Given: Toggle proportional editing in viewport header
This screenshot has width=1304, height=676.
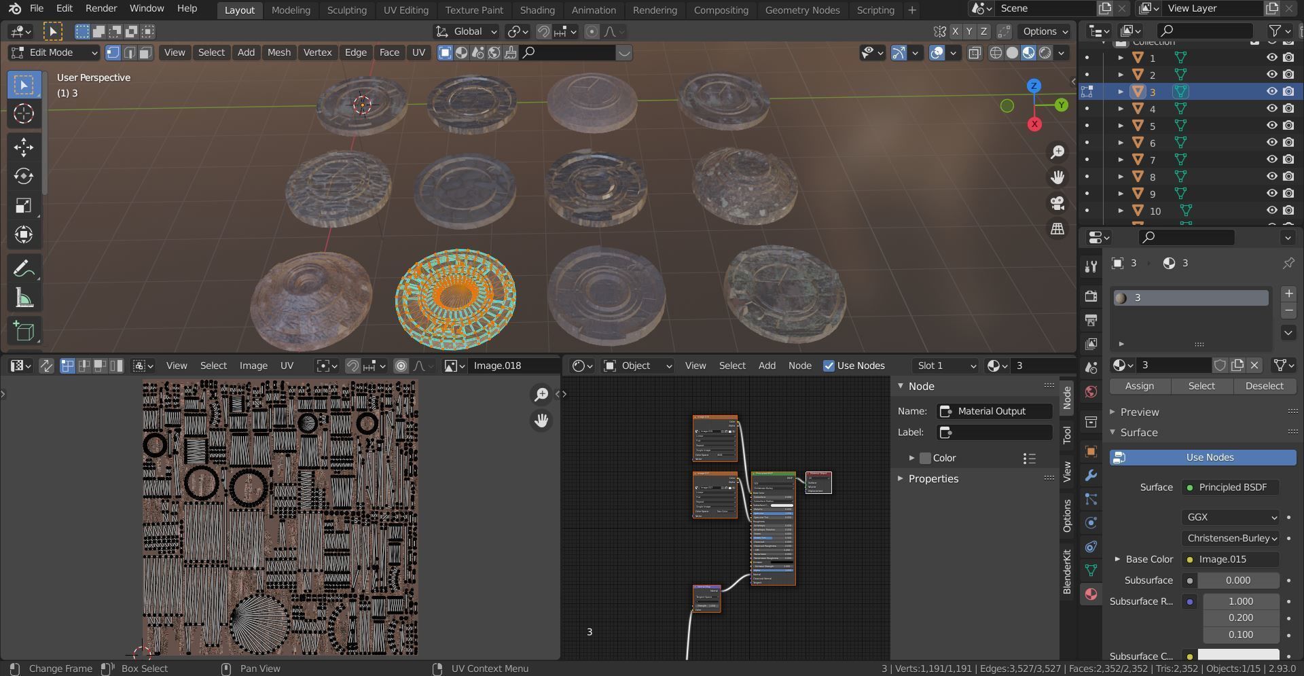Looking at the screenshot, I should click(592, 32).
